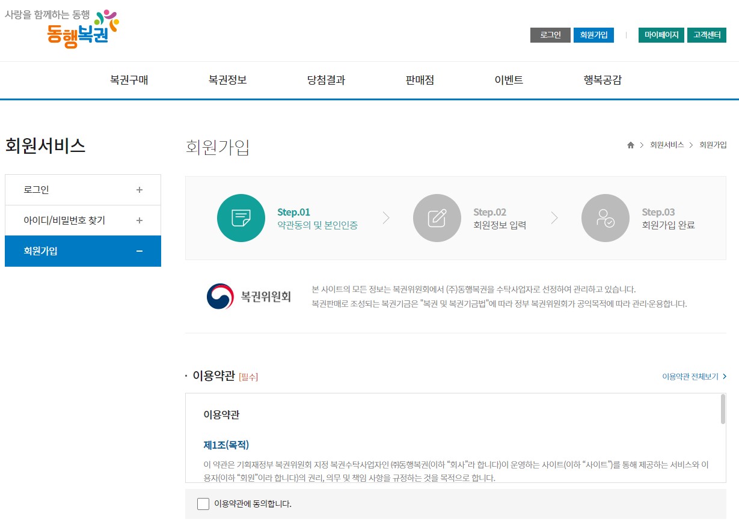Viewport: 739px width, 528px height.
Task: Click the Step.03 회원가입 완료 person icon
Action: point(605,218)
